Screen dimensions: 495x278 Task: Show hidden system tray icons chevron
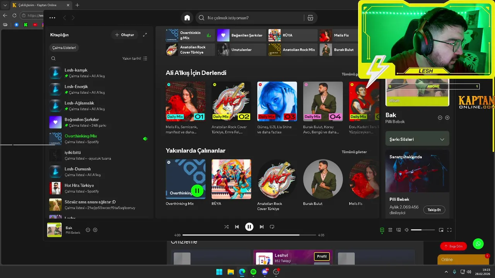tap(447, 272)
